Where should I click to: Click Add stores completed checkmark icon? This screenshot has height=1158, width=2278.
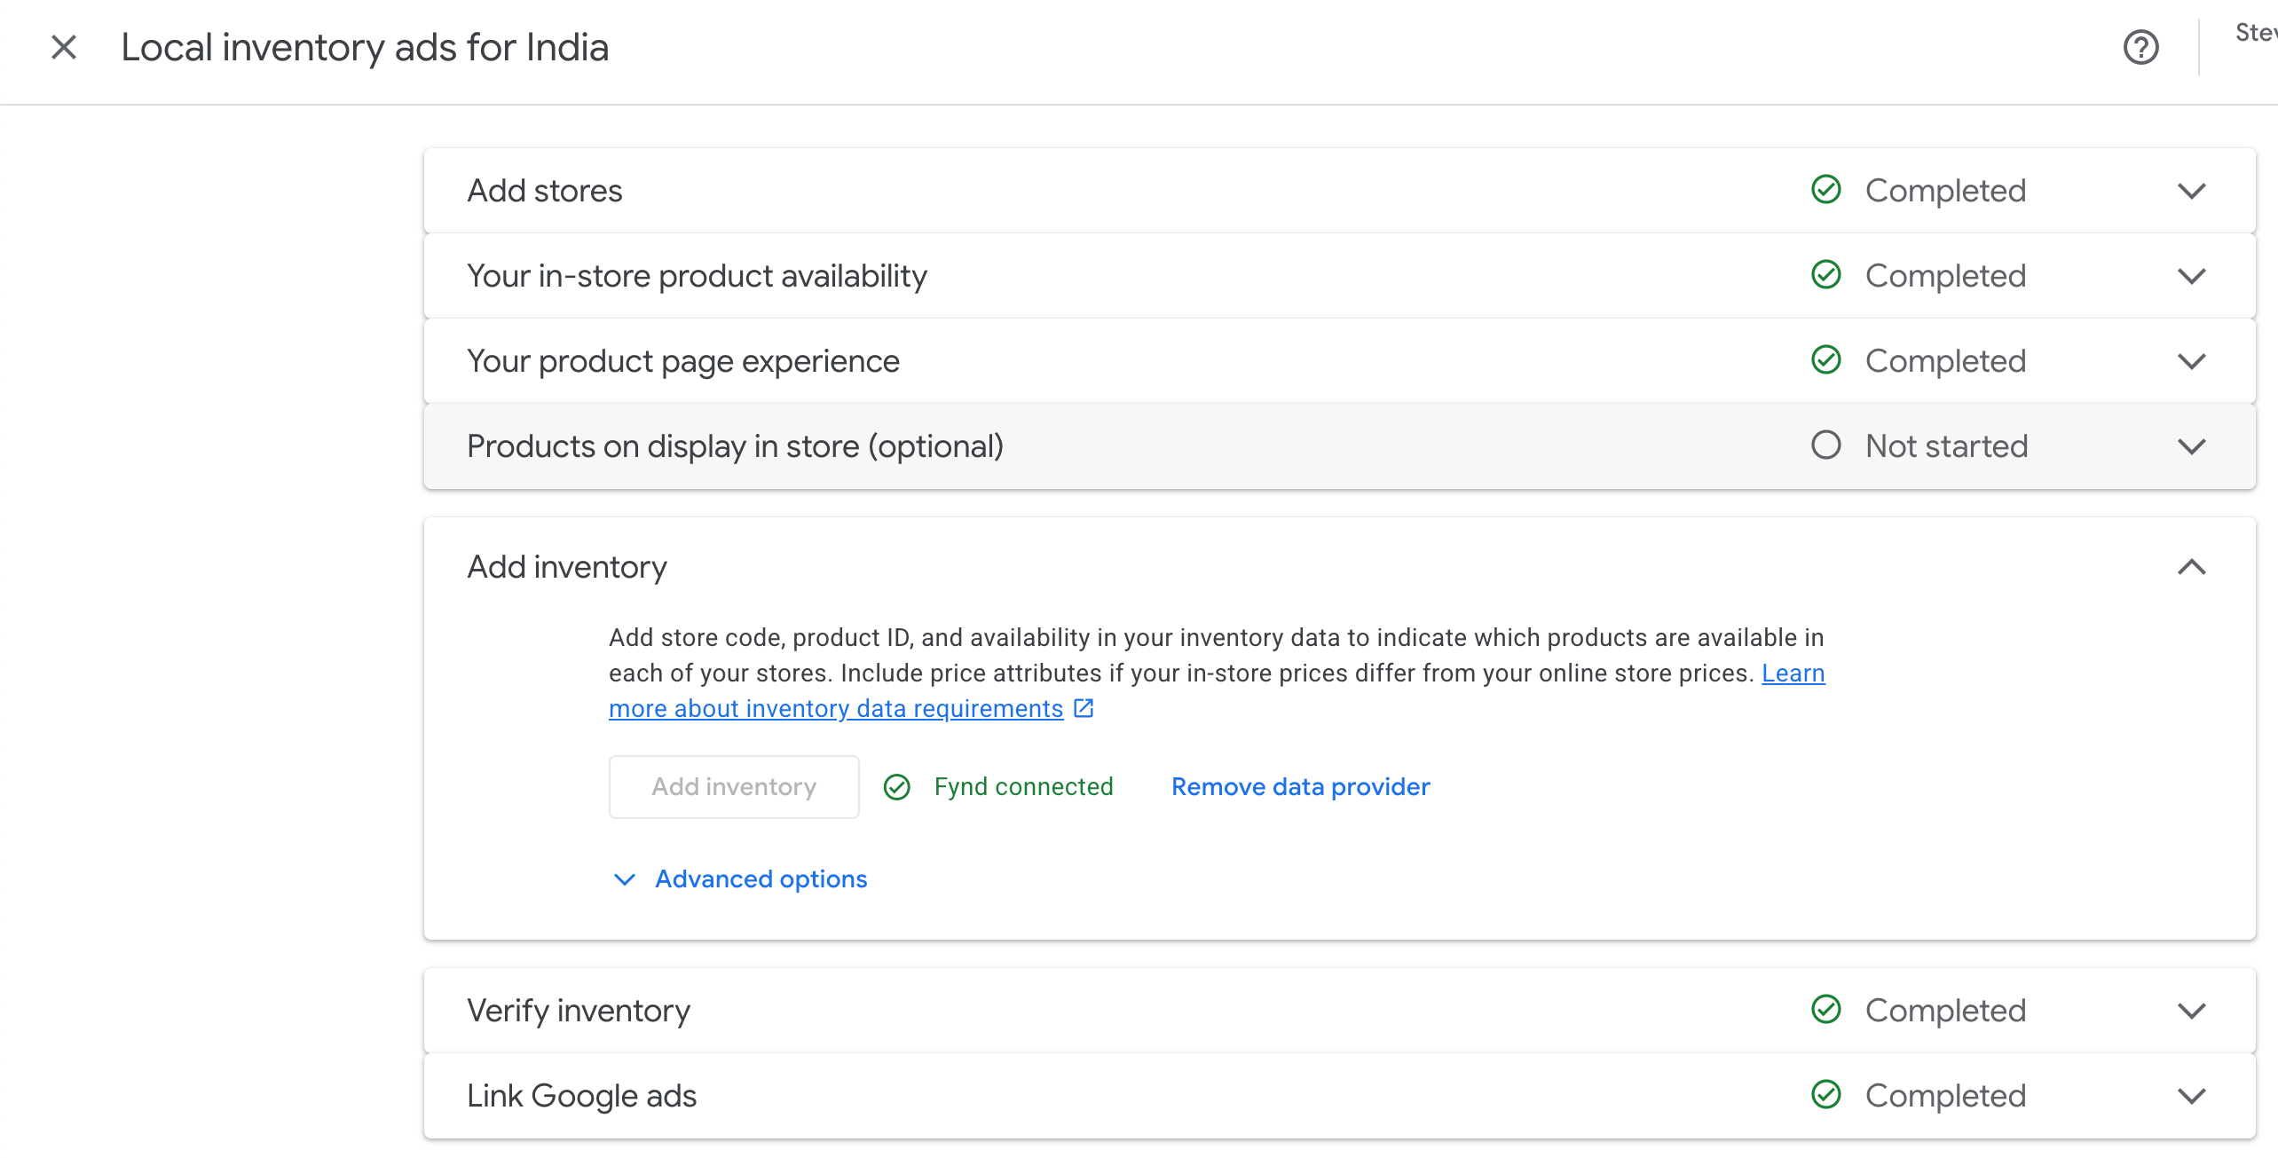click(x=1825, y=190)
